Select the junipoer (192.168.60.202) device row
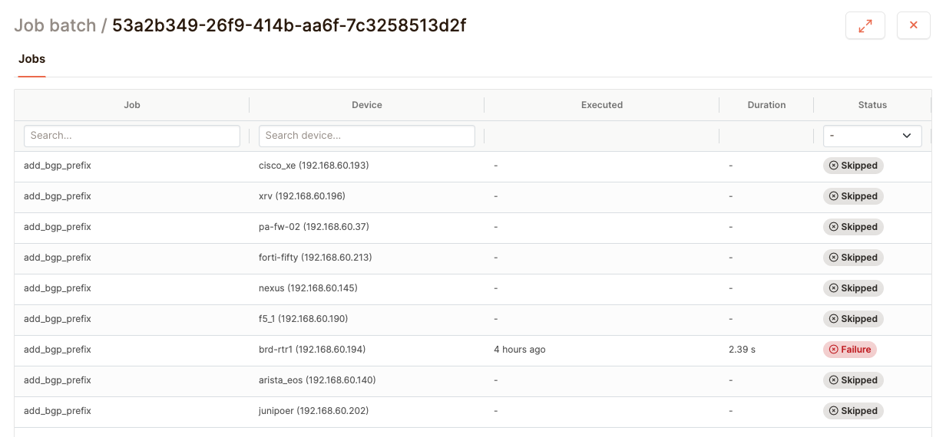Image resolution: width=946 pixels, height=437 pixels. click(313, 411)
